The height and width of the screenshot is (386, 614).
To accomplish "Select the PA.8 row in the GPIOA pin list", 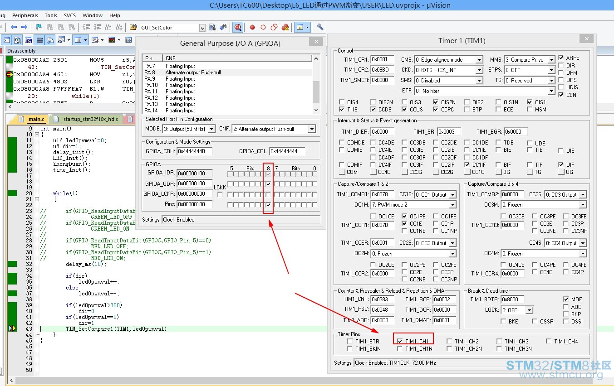I will (x=227, y=72).
